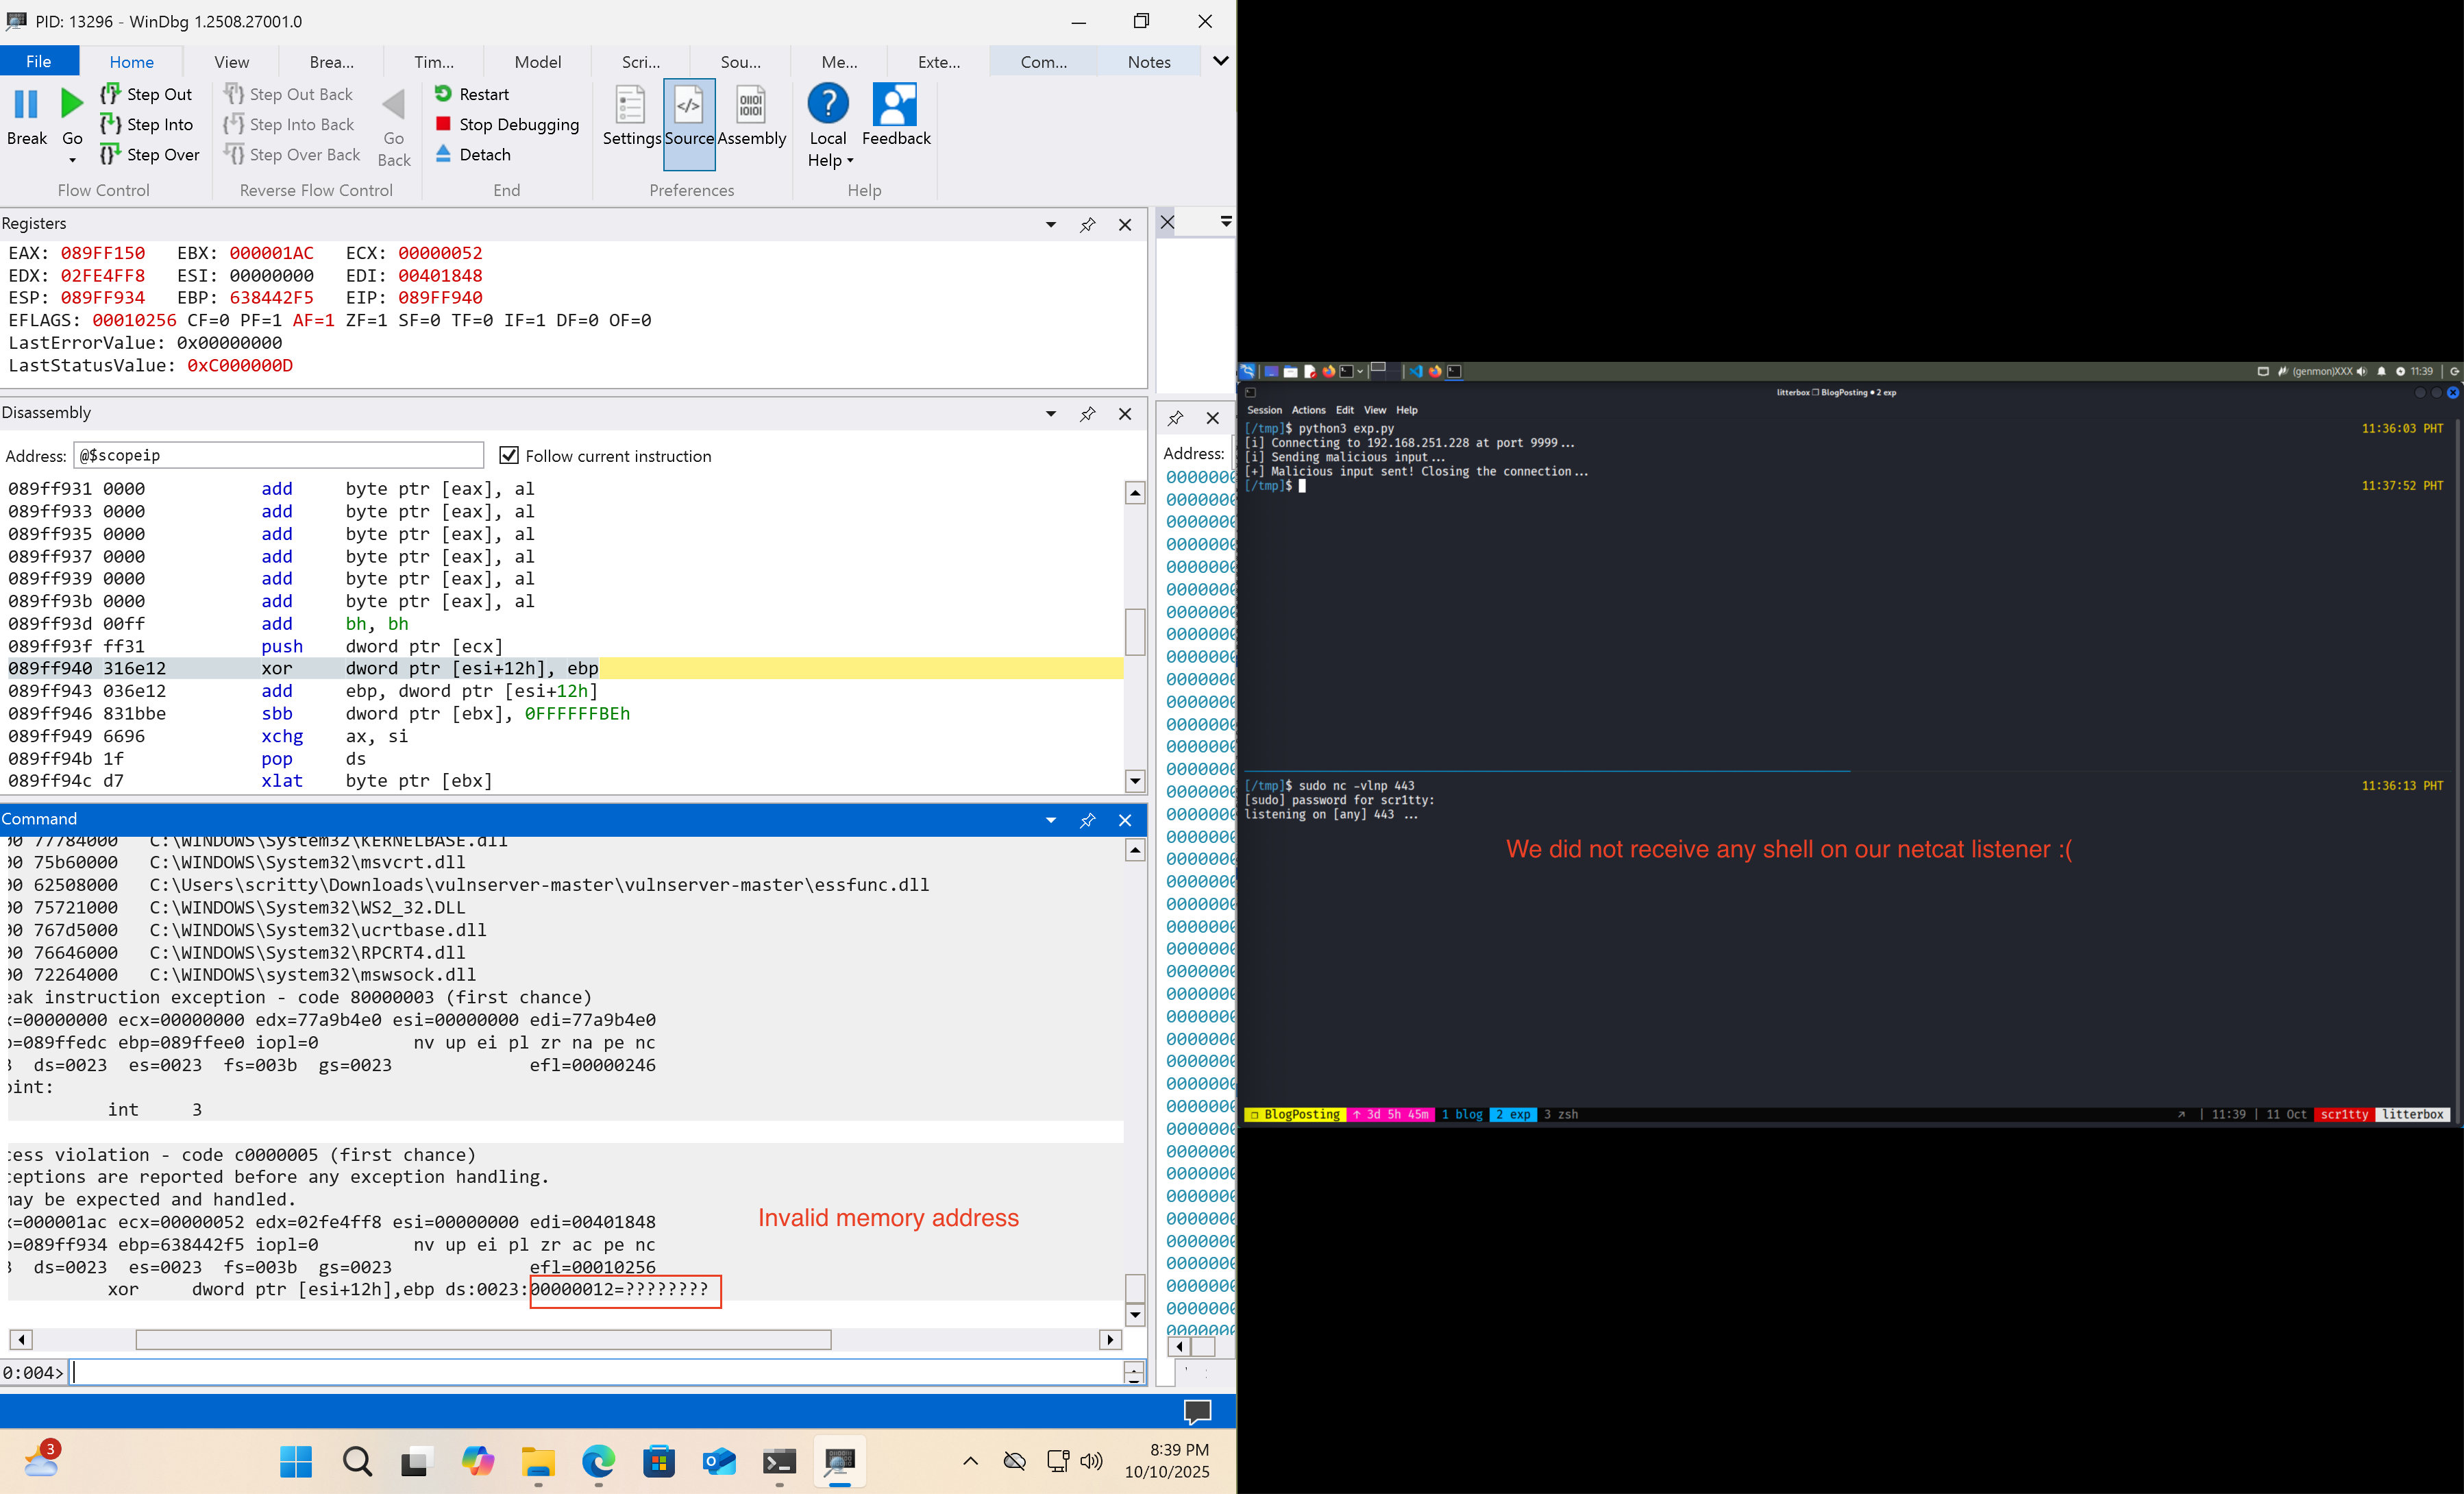Click Step Over Back in Reverse Flow Control
This screenshot has height=1494, width=2464.
[292, 154]
